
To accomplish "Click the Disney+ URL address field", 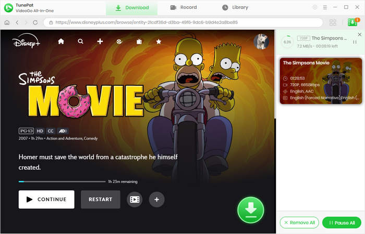I will click(x=183, y=22).
